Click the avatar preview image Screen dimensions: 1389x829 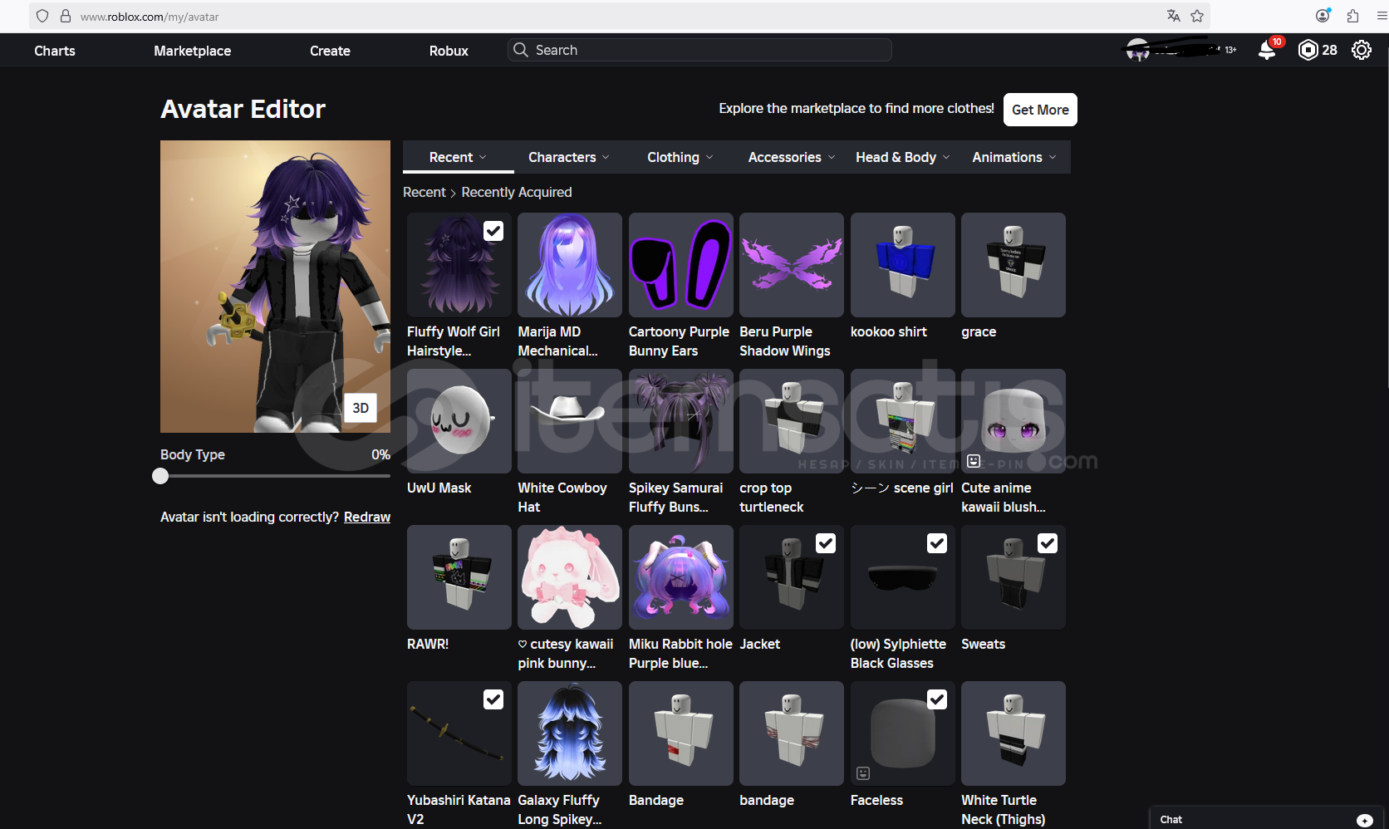coord(275,287)
